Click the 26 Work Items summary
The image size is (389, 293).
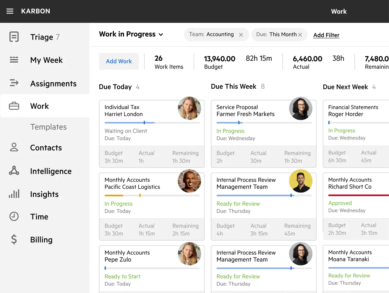(169, 62)
